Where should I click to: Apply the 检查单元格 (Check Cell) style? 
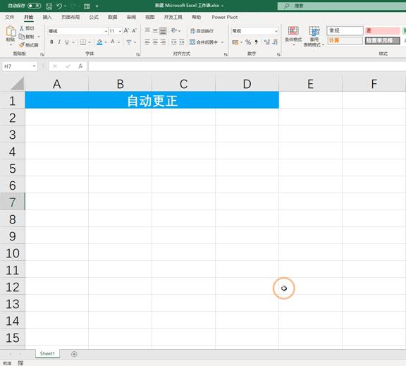tap(383, 40)
